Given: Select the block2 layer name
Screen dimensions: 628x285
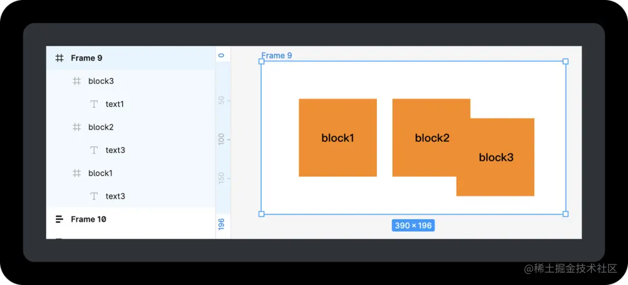Looking at the screenshot, I should (101, 127).
